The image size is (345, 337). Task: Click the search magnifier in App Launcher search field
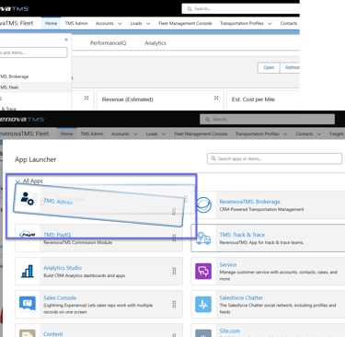[213, 158]
